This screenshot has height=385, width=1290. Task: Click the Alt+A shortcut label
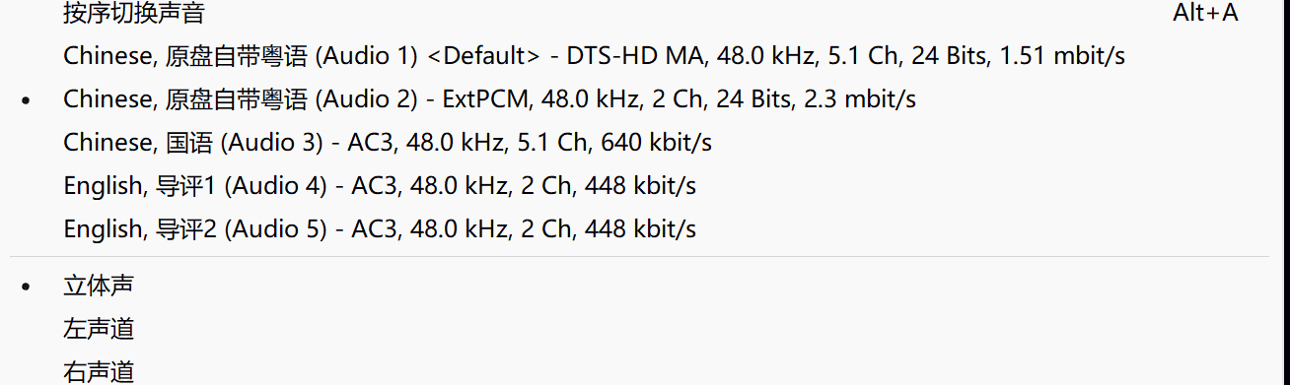(1205, 13)
